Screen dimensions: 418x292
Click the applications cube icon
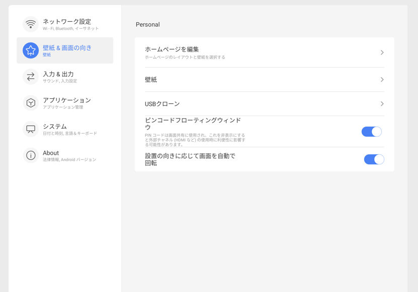pos(31,103)
